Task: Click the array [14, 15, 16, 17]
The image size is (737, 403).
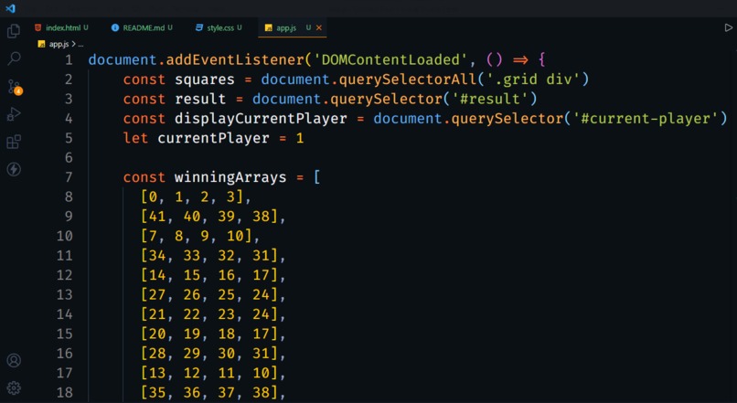Action: [209, 275]
